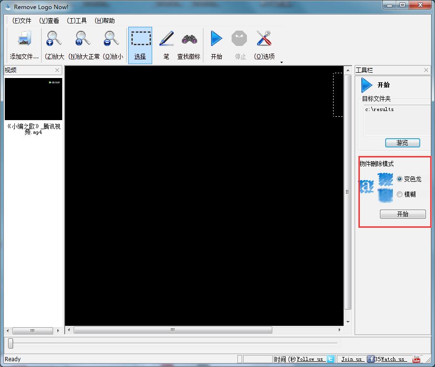
Task: Click the 物件删除模式 removal mode label
Action: 377,164
